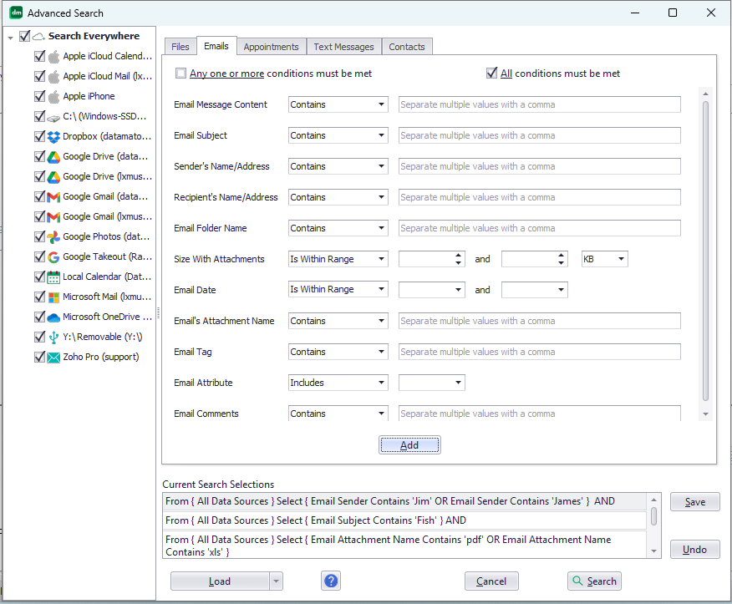Open the Load button dropdown arrow

275,580
